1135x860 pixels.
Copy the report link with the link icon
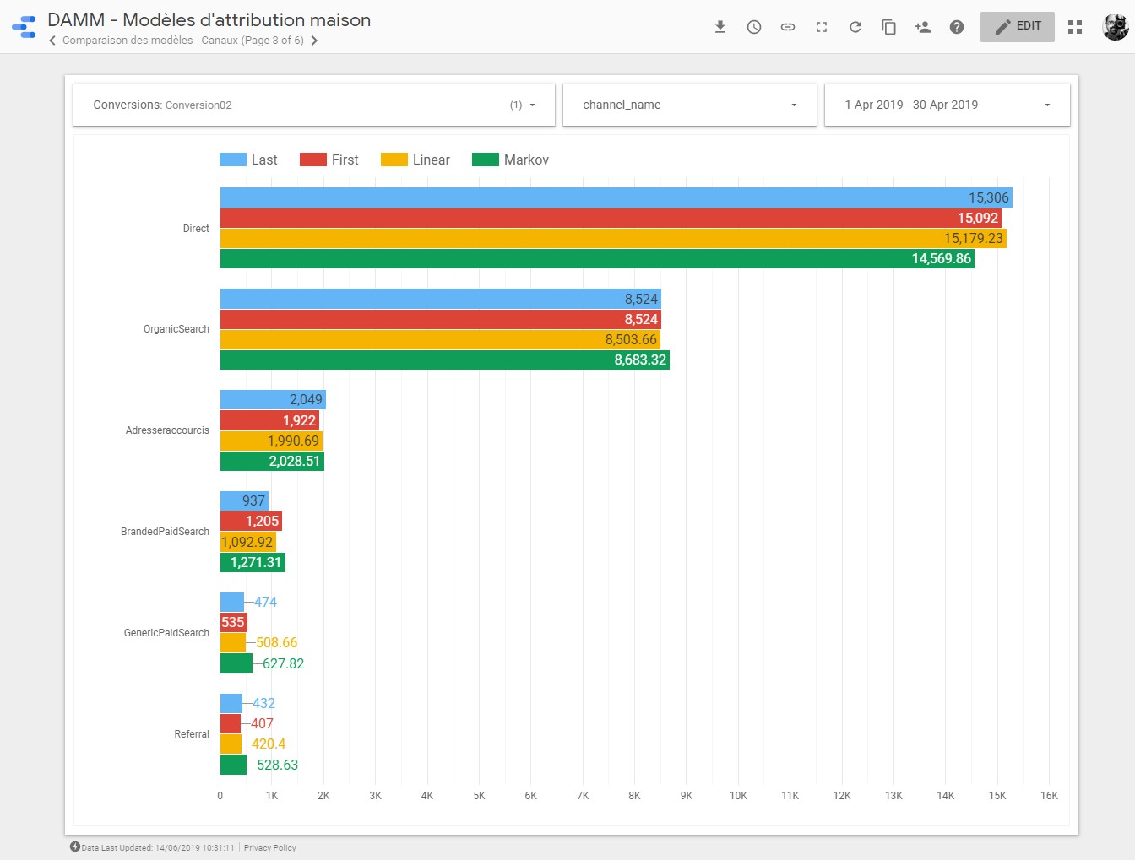(x=788, y=27)
